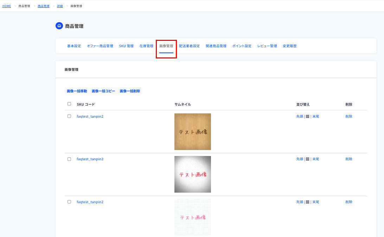
Task: Check the second faqtest_tanpin2 row checkbox
Action: [69, 159]
